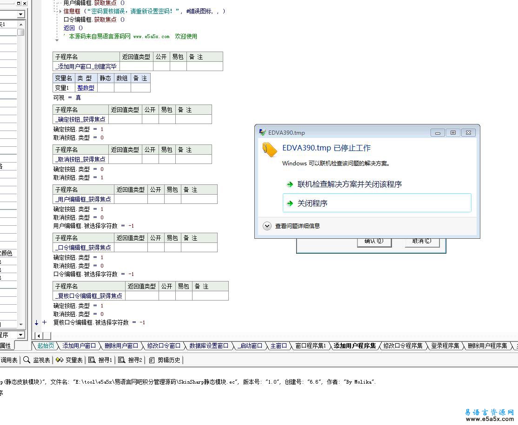This screenshot has width=518, height=425.
Task: Click the 整数型 type cell of 变量1
Action: pos(86,88)
